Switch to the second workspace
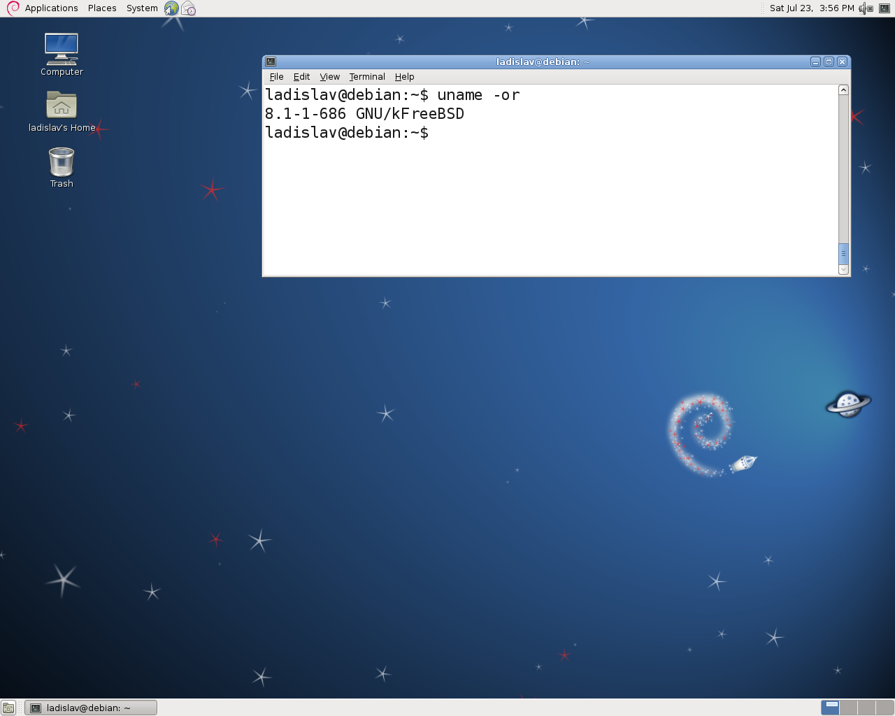 [x=848, y=708]
